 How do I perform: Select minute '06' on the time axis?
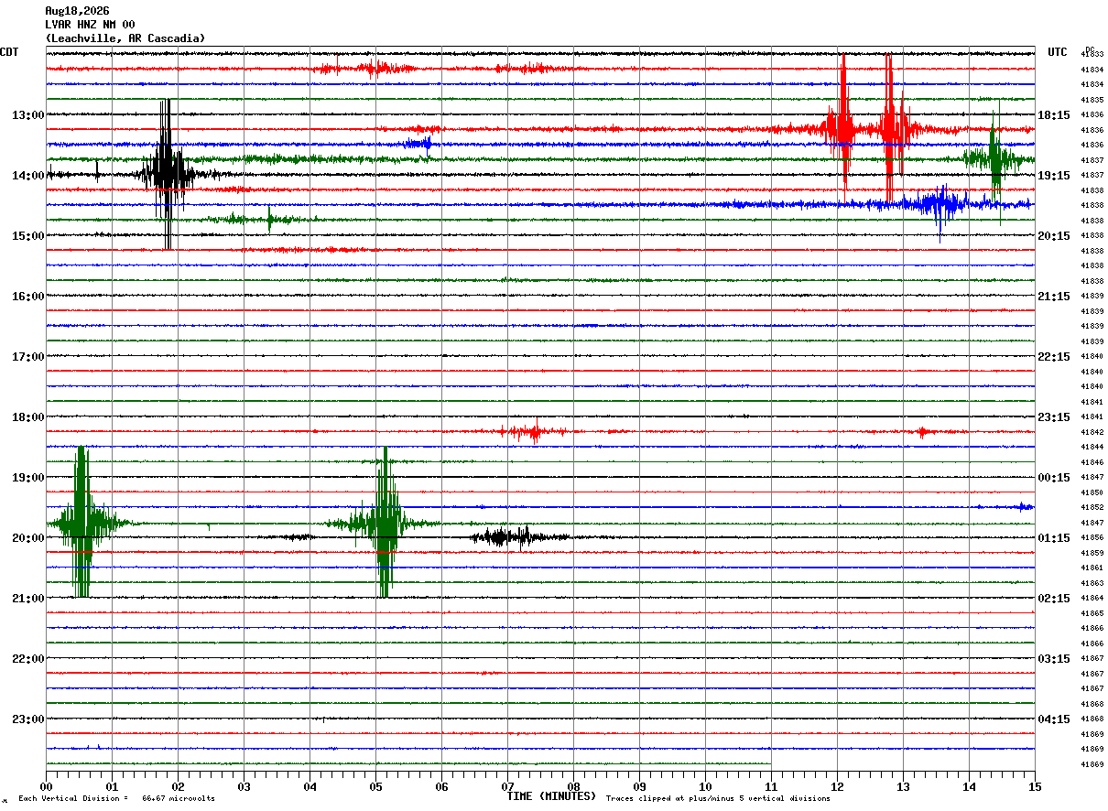tap(441, 786)
